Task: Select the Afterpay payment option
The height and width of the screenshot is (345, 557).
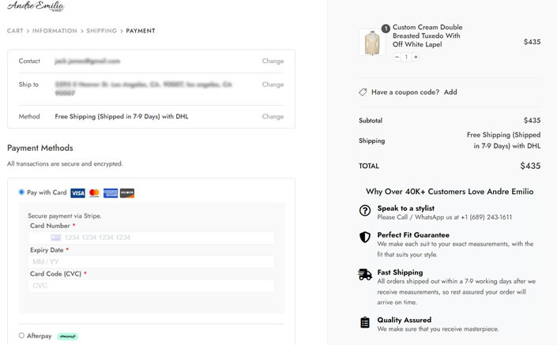Action: 21,336
